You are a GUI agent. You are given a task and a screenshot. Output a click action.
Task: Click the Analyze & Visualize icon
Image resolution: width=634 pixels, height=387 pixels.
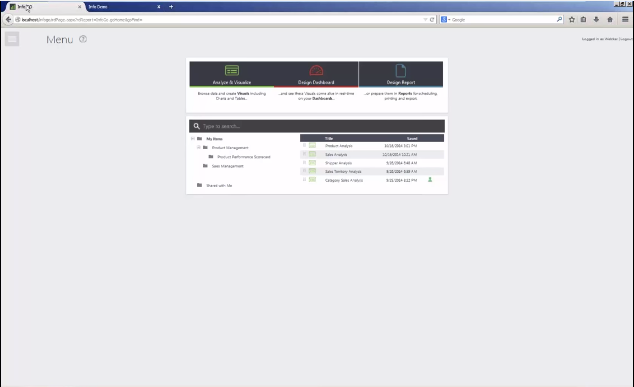232,71
